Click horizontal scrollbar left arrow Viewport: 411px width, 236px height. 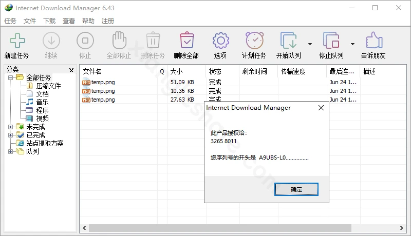click(84, 228)
